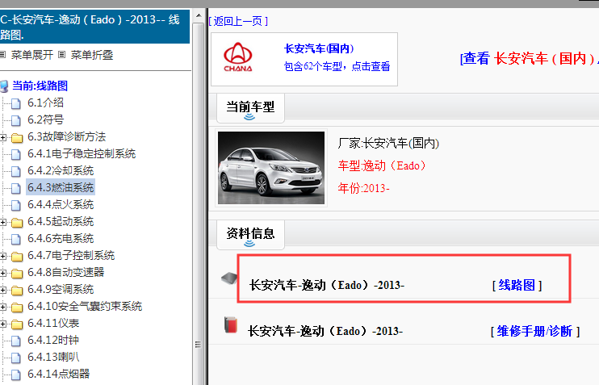This screenshot has height=385, width=599.
Task: Expand the 6.4.8自动变速器 tree node
Action: (2, 273)
